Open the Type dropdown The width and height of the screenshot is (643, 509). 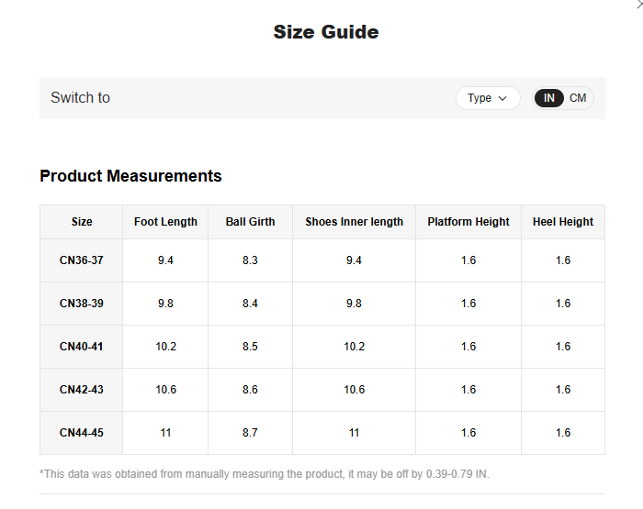pos(487,98)
